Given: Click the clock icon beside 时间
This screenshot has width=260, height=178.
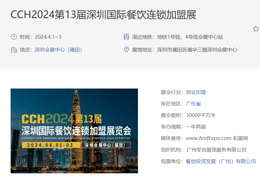Looking at the screenshot, I should click(x=14, y=37).
